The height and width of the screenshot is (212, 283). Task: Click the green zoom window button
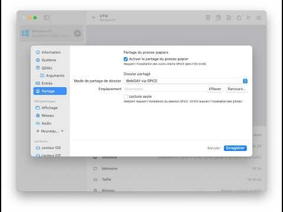coord(35,18)
